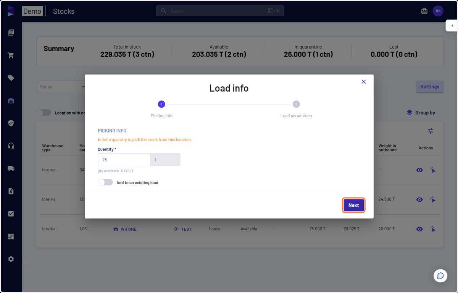The image size is (458, 293).
Task: Click the Group by option
Action: [421, 113]
